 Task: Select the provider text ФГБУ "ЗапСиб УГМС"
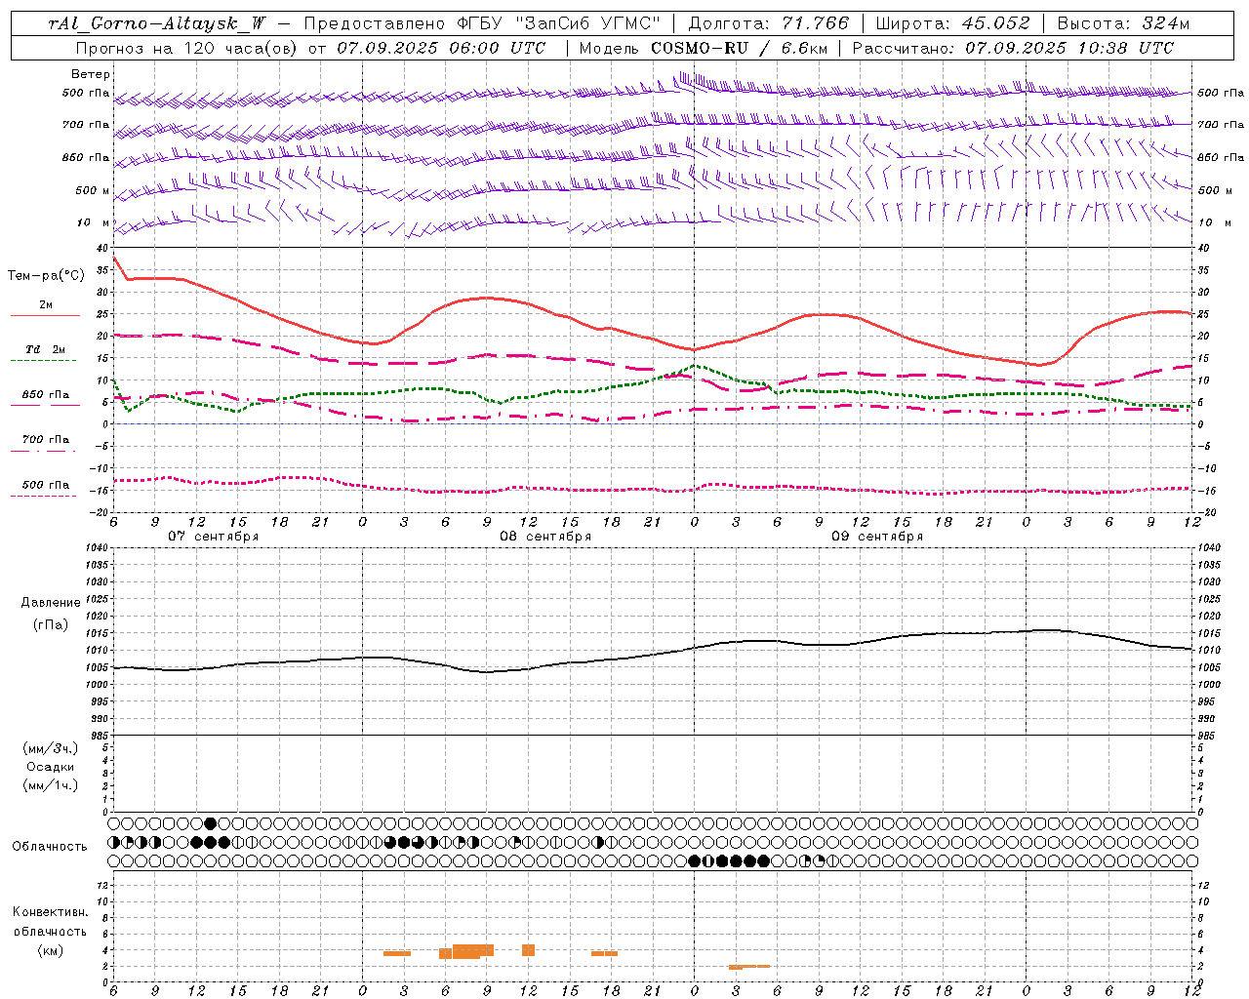tap(558, 23)
